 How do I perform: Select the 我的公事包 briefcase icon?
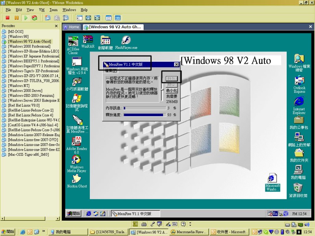pos(299,123)
